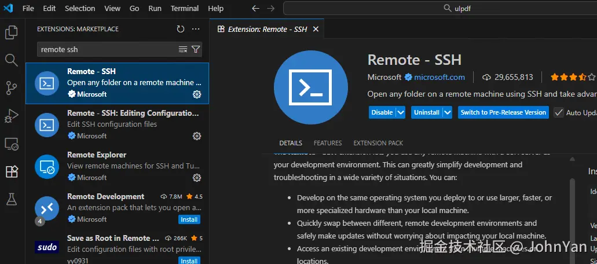Switch to the Features tab
597x264 pixels.
[x=328, y=143]
